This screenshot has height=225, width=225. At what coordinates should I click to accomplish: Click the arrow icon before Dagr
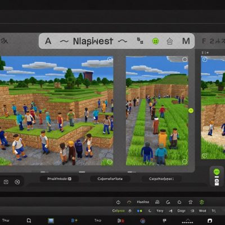click(x=170, y=211)
